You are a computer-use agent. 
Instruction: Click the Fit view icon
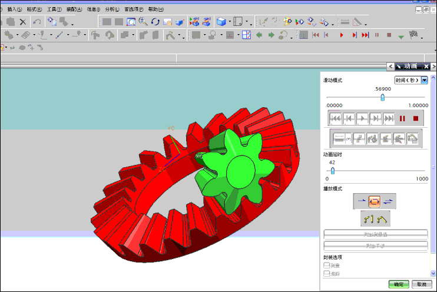point(131,22)
